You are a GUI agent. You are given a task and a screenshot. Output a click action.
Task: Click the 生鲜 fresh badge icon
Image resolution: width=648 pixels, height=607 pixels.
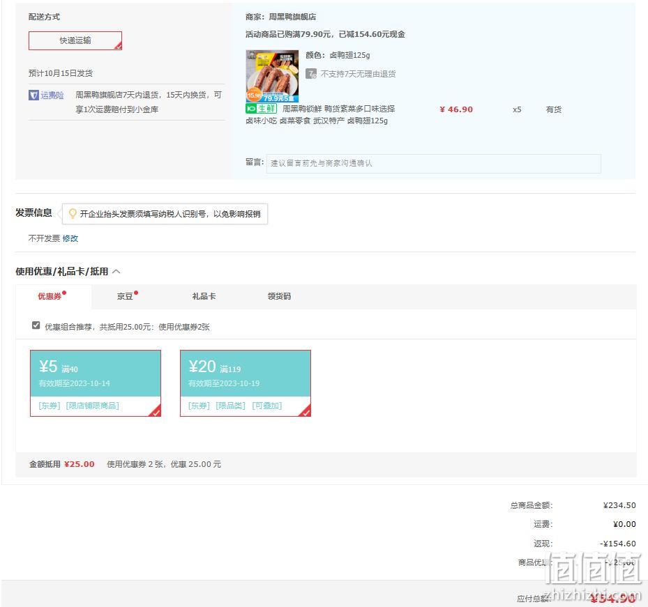[261, 109]
